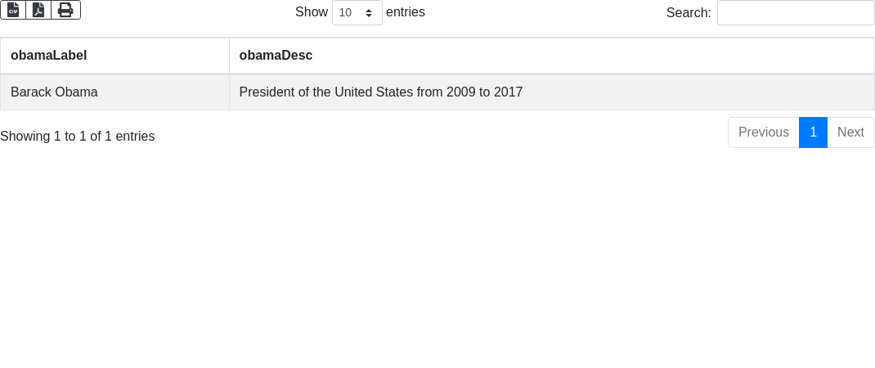Click the up-down arrows in entries selector

pos(369,12)
